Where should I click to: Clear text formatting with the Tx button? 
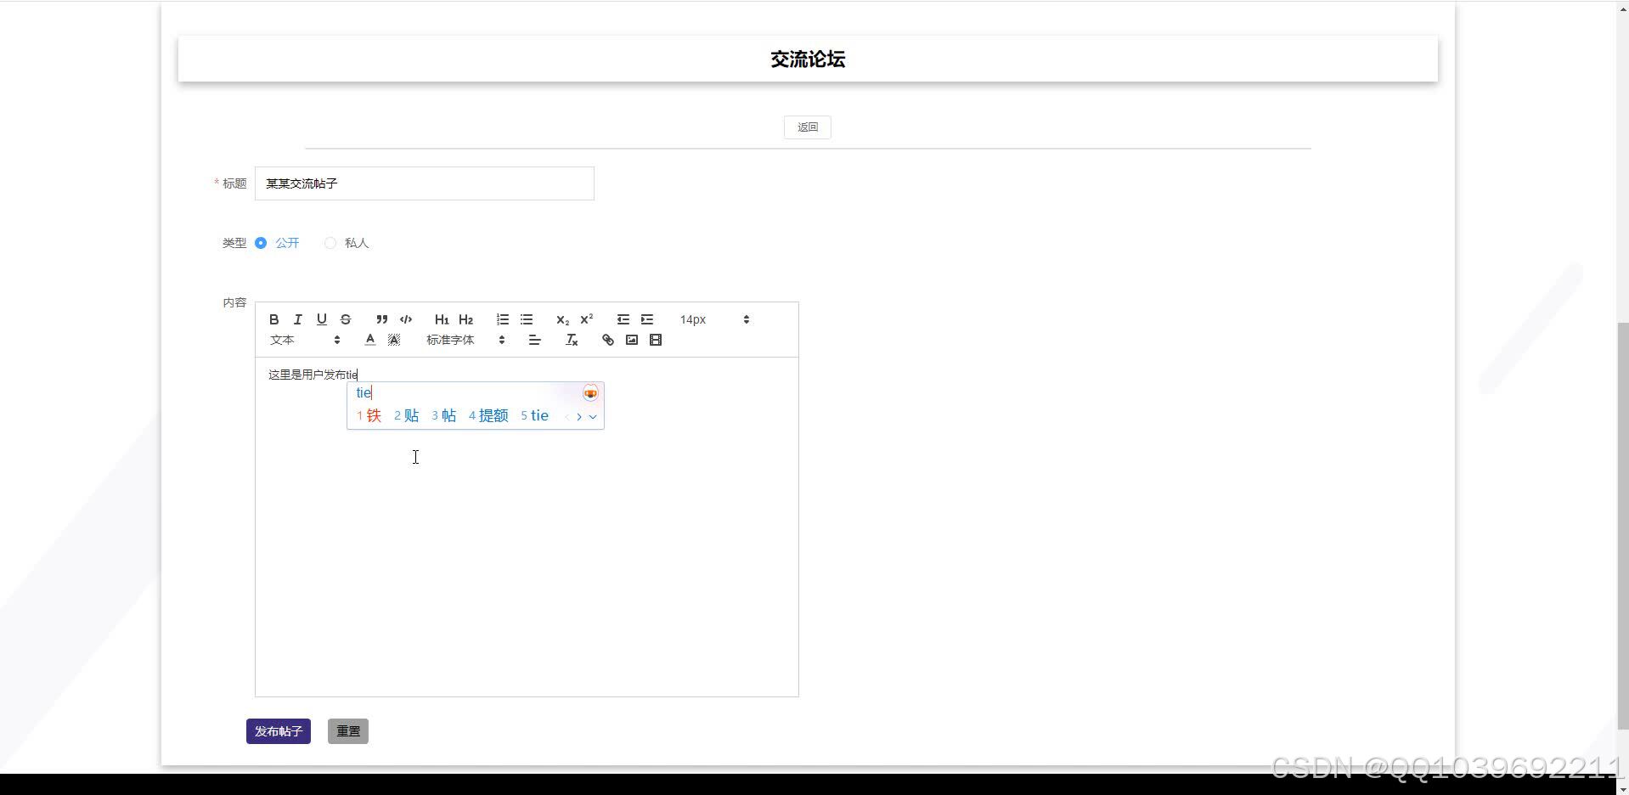tap(571, 339)
